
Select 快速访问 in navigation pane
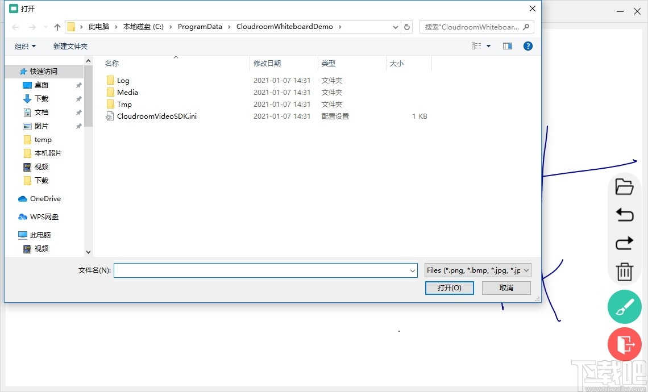point(43,72)
